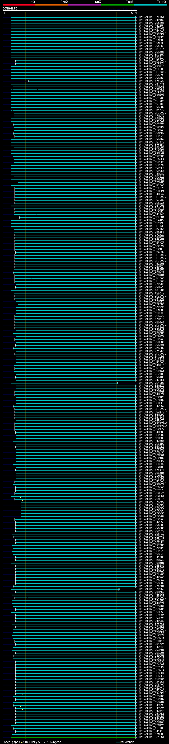
Task: Open the UniRef100_C1H7L0 label
Action: click(x=151, y=475)
